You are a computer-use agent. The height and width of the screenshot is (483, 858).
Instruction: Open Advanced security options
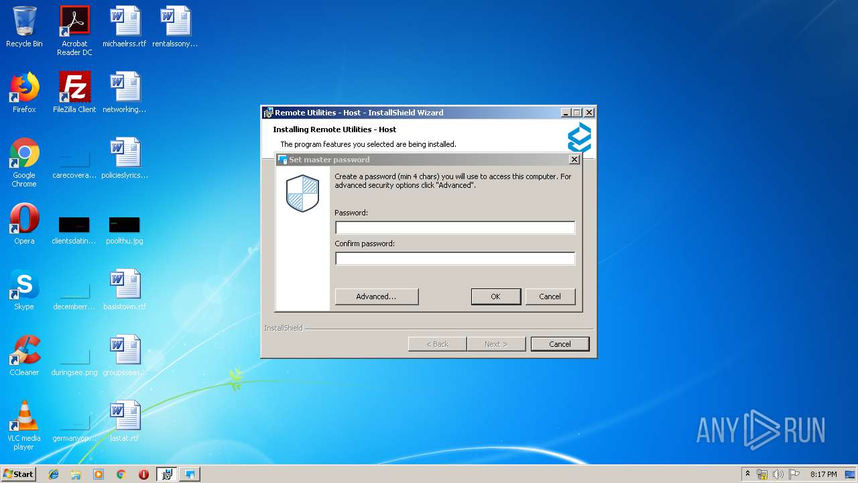point(377,297)
